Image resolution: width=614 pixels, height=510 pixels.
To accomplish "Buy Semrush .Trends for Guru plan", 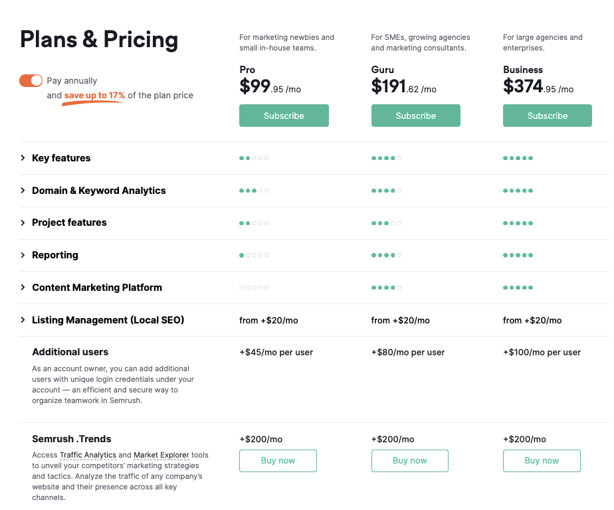I will (409, 461).
